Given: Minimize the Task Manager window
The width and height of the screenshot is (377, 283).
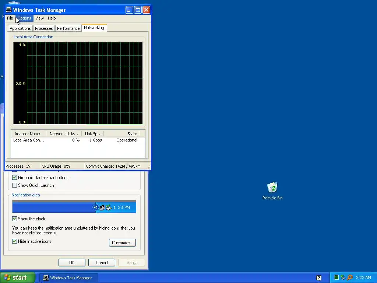Looking at the screenshot, I should point(129,10).
